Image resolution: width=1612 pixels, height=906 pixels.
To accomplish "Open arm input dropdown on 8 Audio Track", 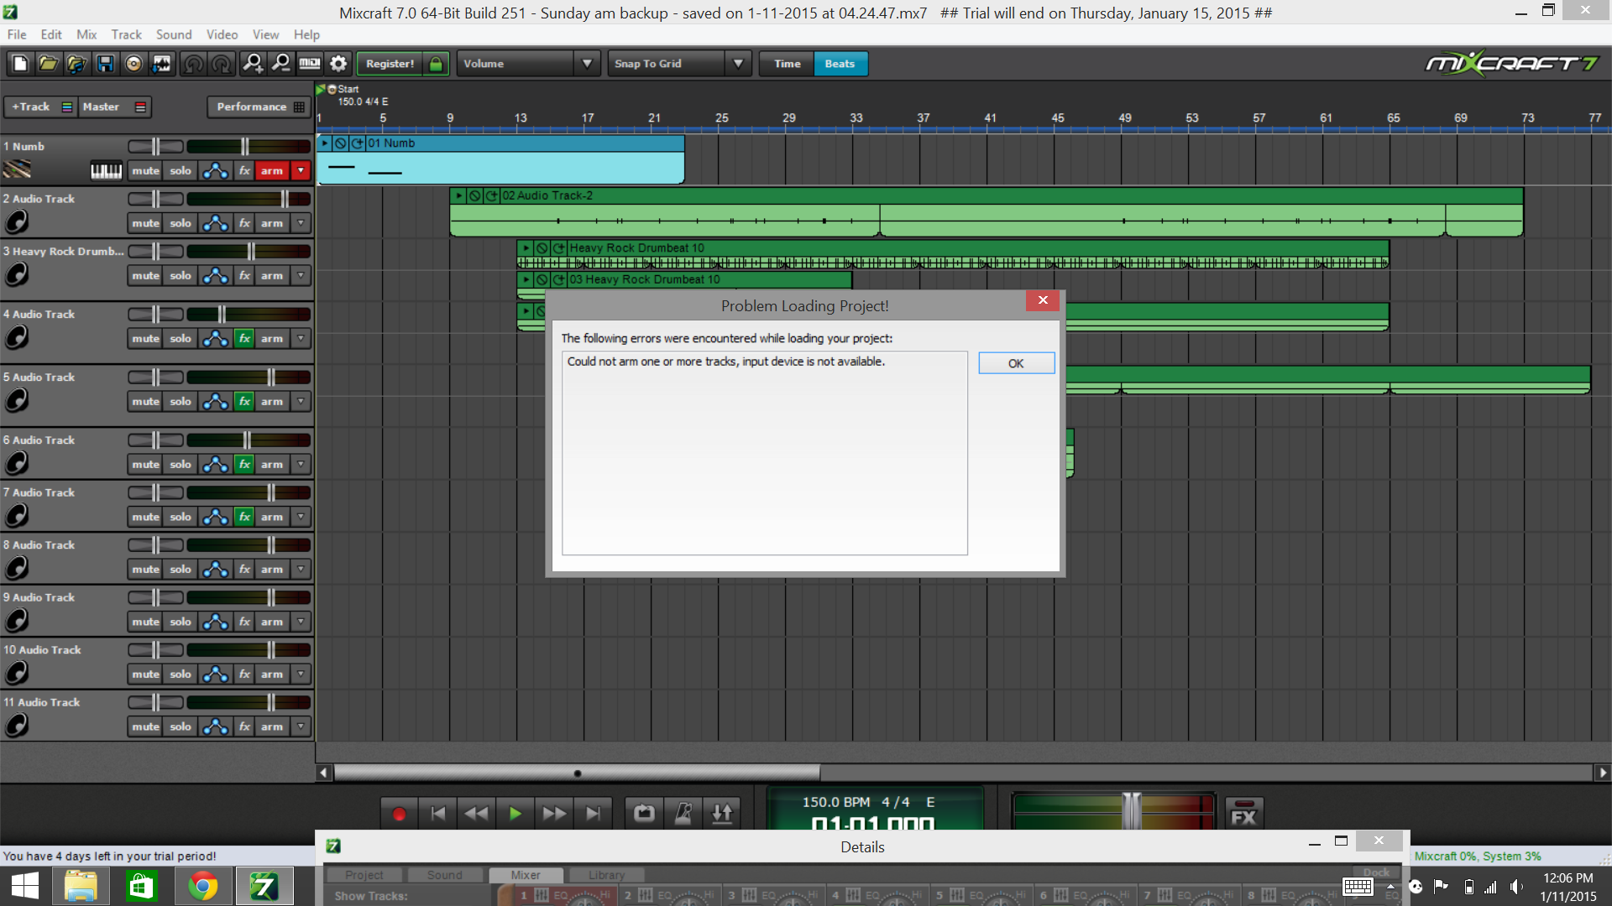I will (301, 570).
